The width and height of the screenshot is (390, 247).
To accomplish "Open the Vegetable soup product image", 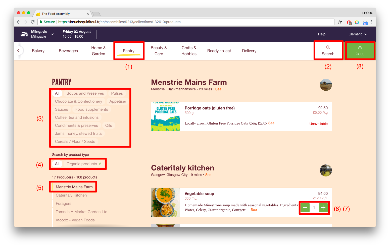I will pos(166,202).
